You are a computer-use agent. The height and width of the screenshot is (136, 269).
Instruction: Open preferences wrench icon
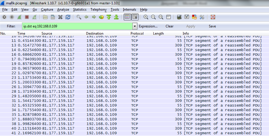point(202,17)
